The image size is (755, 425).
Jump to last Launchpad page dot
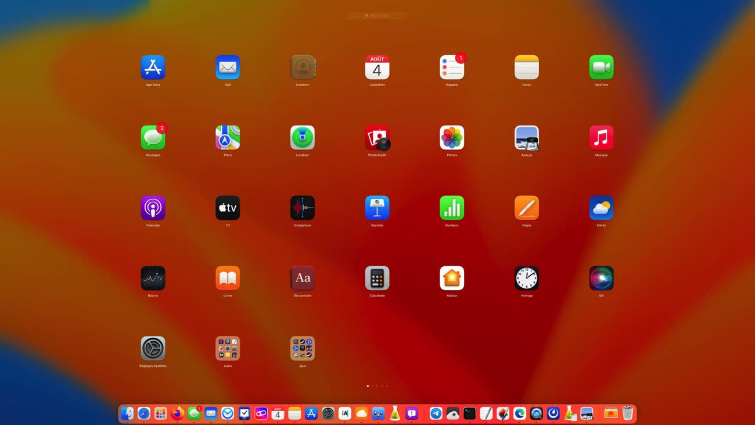pyautogui.click(x=387, y=386)
